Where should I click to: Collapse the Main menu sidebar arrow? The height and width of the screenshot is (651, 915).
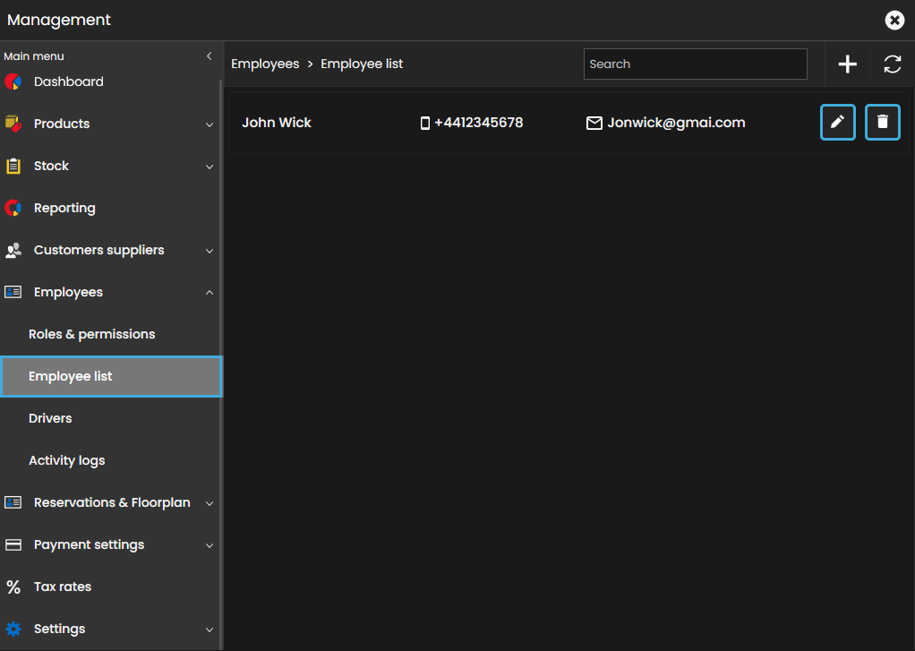coord(210,56)
